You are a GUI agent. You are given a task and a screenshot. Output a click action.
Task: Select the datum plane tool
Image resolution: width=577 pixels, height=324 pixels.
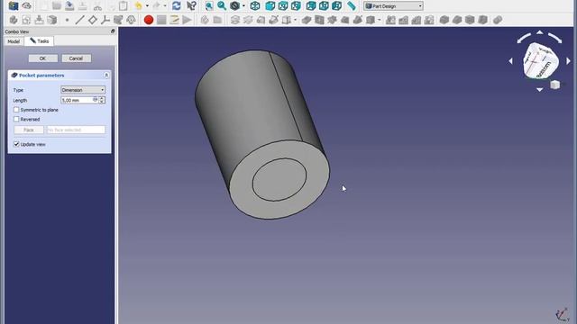tap(92, 20)
